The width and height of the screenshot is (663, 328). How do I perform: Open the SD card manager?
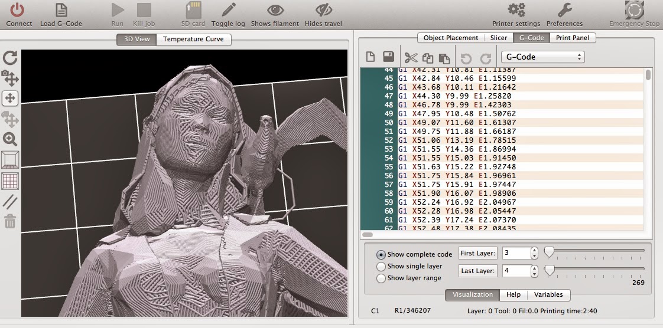coord(193,9)
